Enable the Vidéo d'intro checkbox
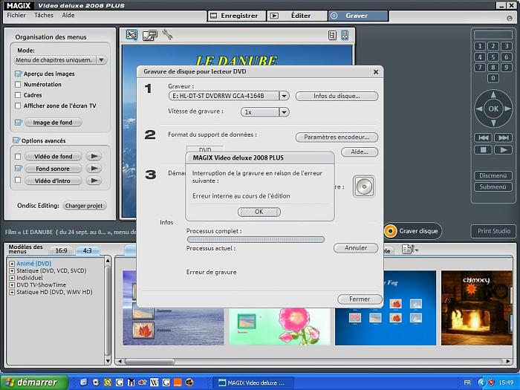This screenshot has height=390, width=520. tap(18, 180)
